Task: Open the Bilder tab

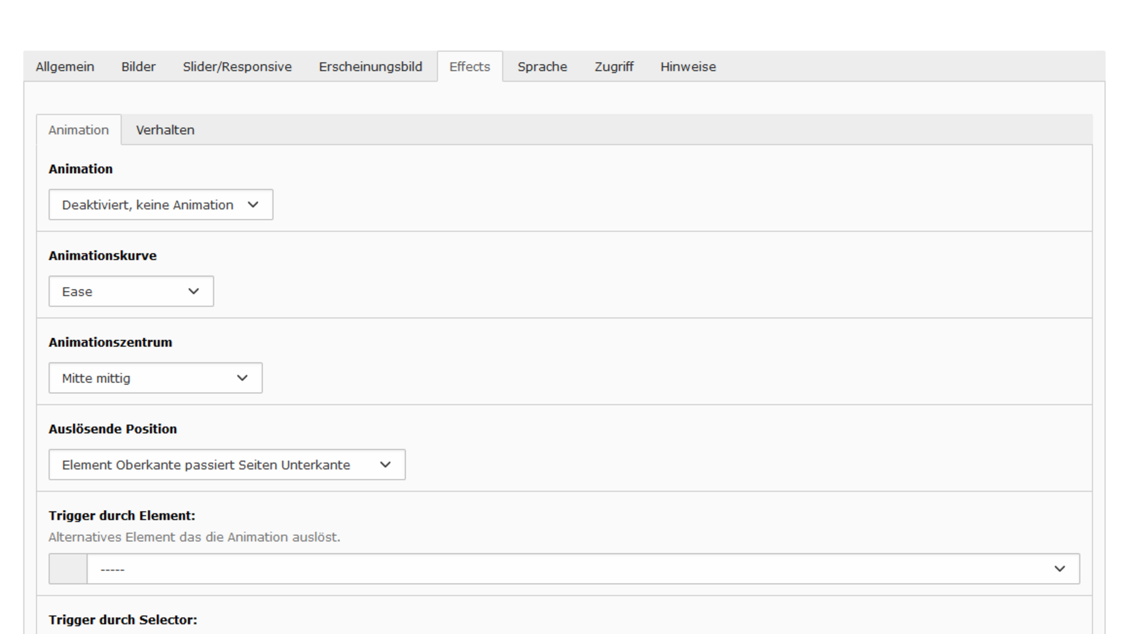Action: [139, 67]
